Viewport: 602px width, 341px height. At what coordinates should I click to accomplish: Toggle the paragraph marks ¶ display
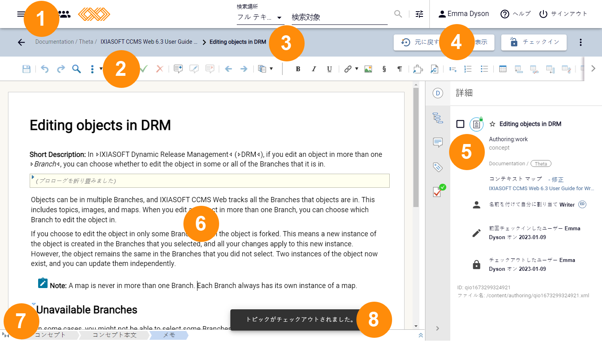tap(400, 69)
